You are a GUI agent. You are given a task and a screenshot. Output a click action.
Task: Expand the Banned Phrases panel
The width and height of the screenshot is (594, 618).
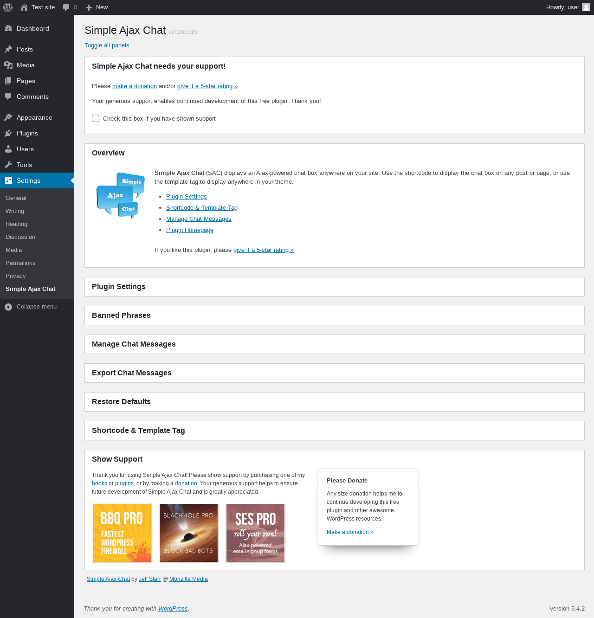[x=334, y=315]
